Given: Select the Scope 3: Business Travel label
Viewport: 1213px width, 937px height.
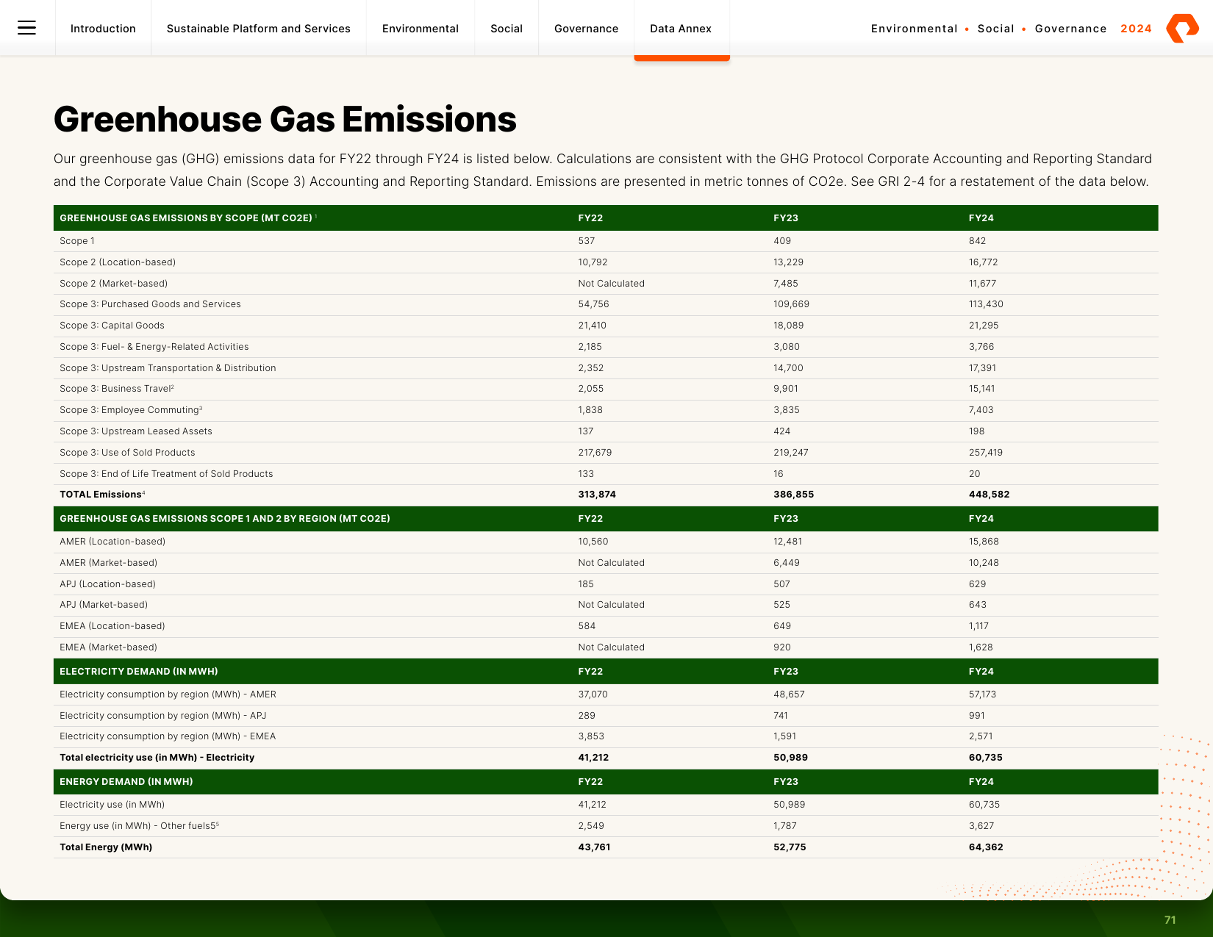Looking at the screenshot, I should 117,389.
